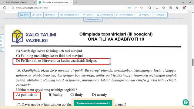
Task: Open the Больше more dropdown
Action: [x=160, y=15]
